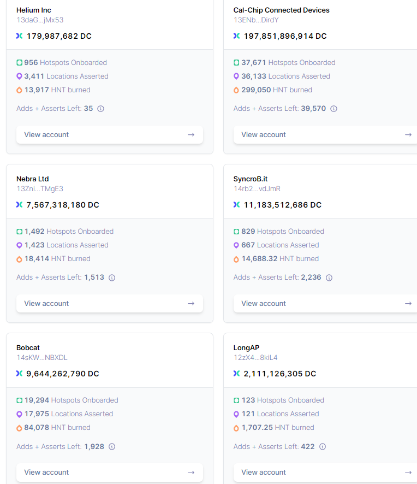Click flame icon beside 18,414 HNT burned
417x484 pixels.
coord(19,259)
